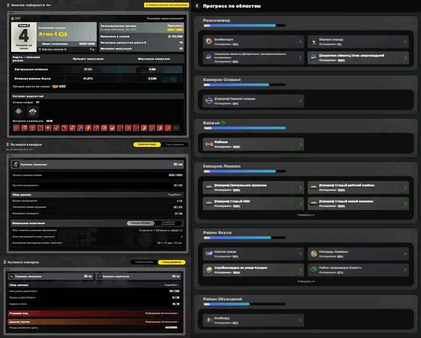
Task: Expand Развернуть under Район Януса
Action: coord(306,281)
